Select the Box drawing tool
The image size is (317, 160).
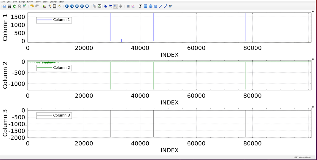(x=145, y=6)
